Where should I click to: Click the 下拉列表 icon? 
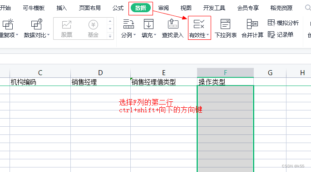point(226,24)
